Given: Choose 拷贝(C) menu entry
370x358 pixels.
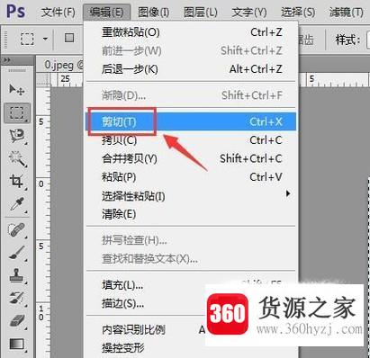Looking at the screenshot, I should [x=192, y=140].
